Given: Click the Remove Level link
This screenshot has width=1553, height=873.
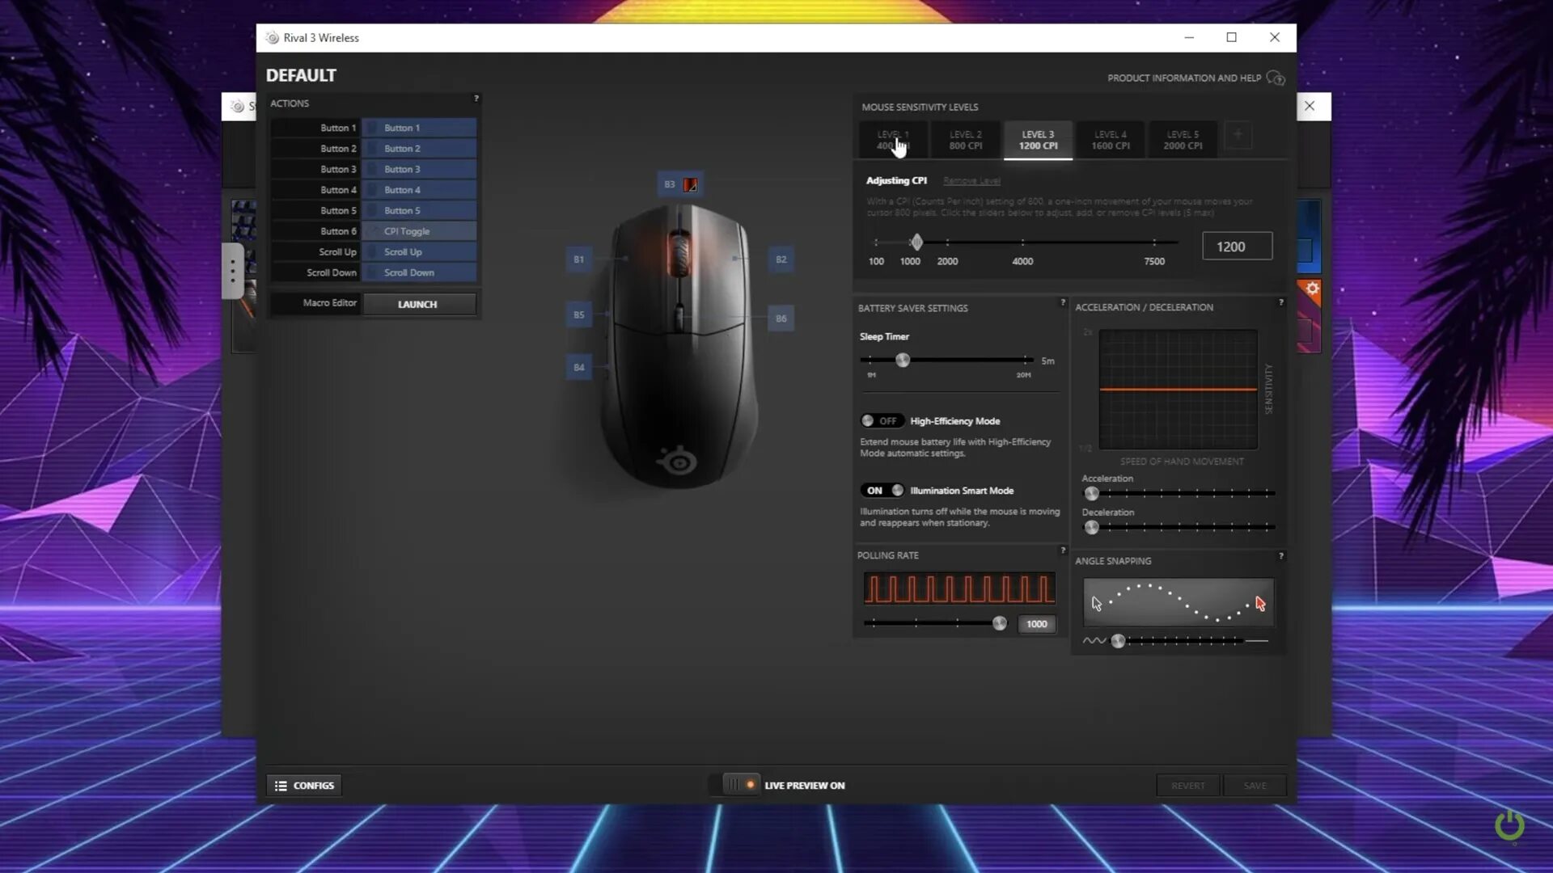Looking at the screenshot, I should point(971,181).
